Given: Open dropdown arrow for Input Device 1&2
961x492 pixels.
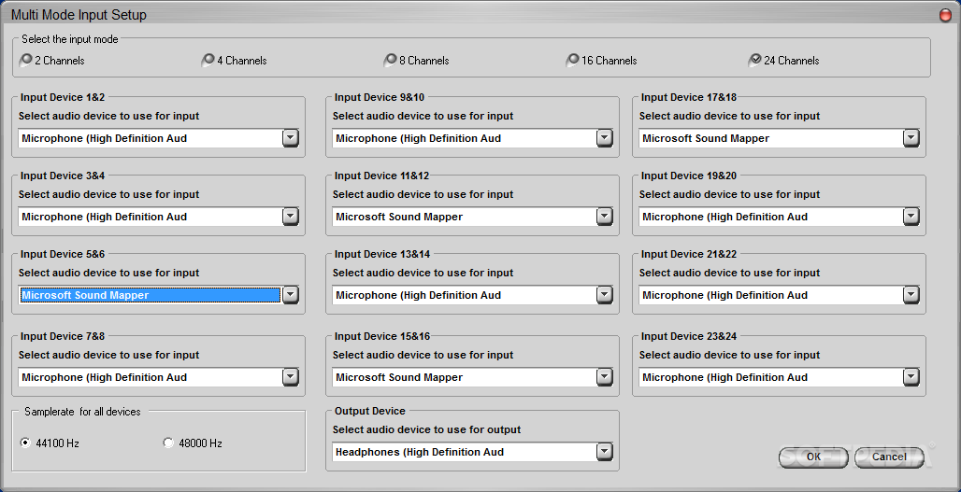Looking at the screenshot, I should click(x=291, y=138).
